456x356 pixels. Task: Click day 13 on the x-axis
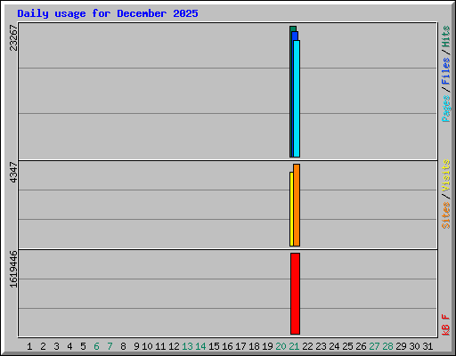click(187, 346)
